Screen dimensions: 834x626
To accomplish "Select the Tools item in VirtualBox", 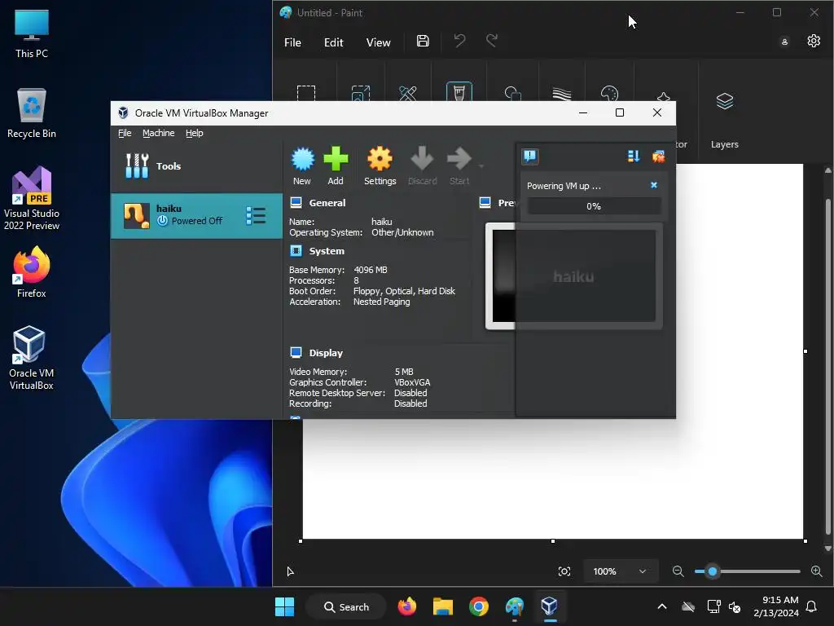I will click(x=196, y=166).
